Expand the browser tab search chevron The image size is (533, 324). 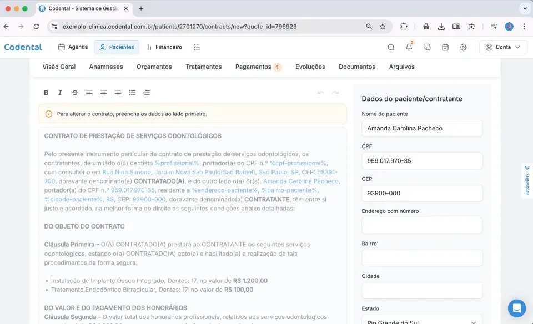(x=525, y=8)
